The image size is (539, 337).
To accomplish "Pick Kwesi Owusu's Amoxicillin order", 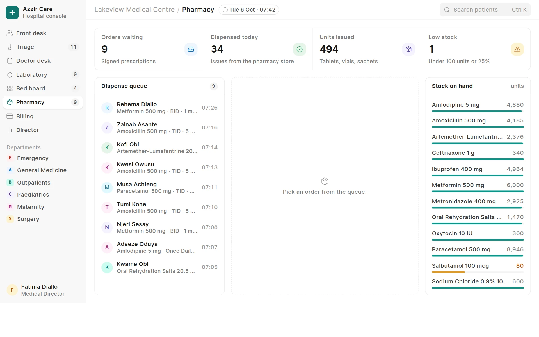I will (x=159, y=168).
